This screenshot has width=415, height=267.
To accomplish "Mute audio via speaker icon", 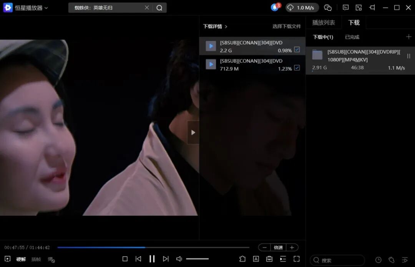I will pos(179,259).
